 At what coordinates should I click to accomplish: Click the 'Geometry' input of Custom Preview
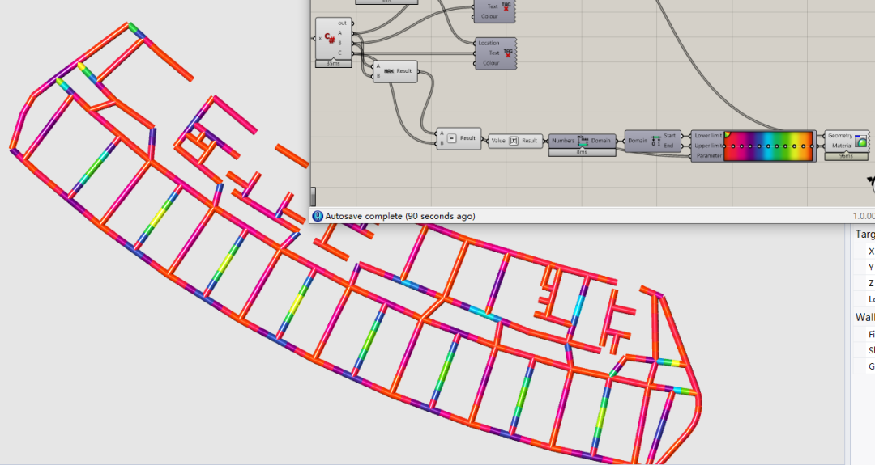point(840,136)
